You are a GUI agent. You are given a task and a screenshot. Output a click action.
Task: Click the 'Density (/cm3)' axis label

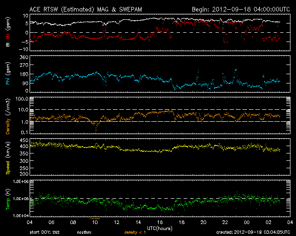pyautogui.click(x=8, y=116)
